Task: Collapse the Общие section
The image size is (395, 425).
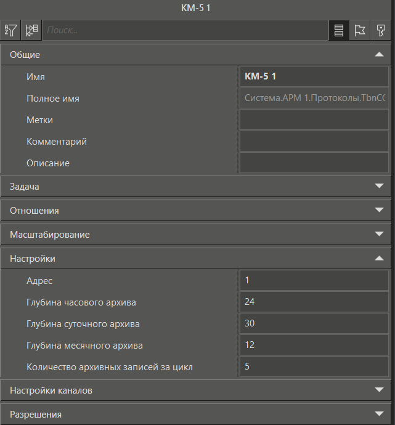Action: (x=379, y=55)
